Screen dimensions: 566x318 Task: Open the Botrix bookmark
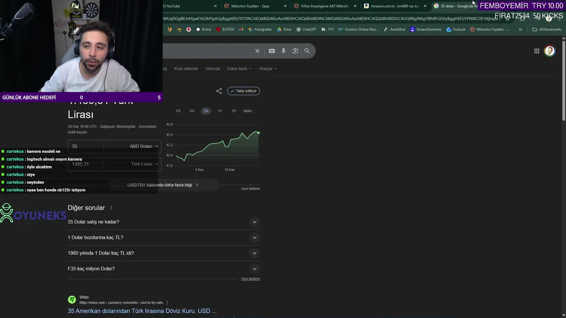point(203,30)
